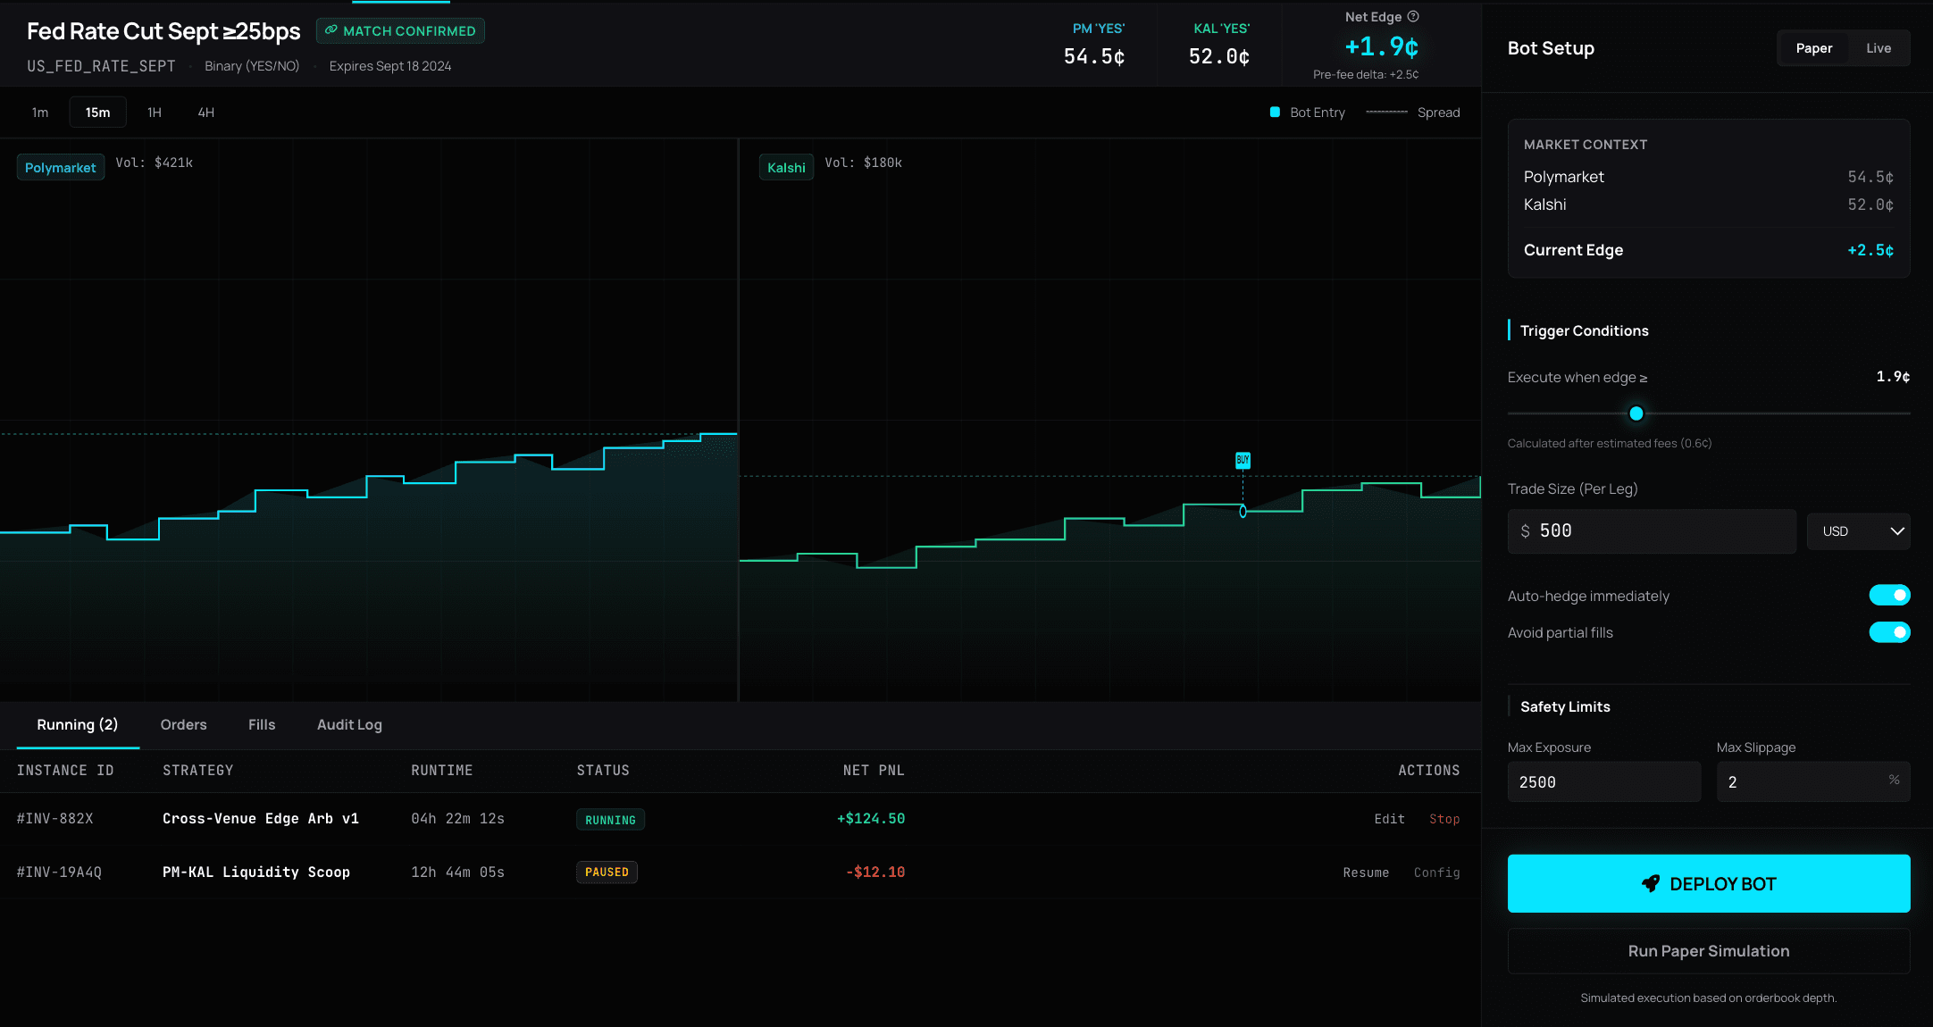
Task: Edit the Max Exposure input field
Action: (1604, 781)
